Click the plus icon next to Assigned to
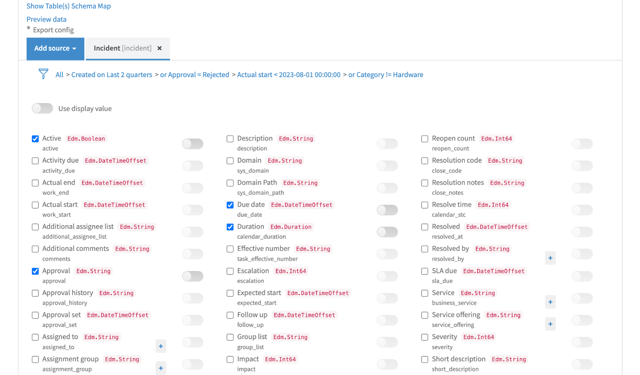The image size is (640, 375). click(x=161, y=346)
